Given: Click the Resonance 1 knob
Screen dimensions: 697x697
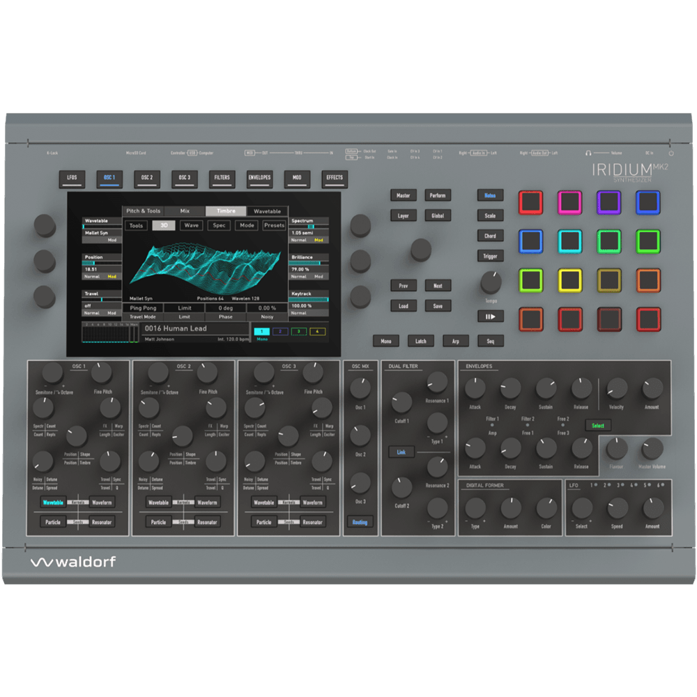Looking at the screenshot, I should click(438, 382).
